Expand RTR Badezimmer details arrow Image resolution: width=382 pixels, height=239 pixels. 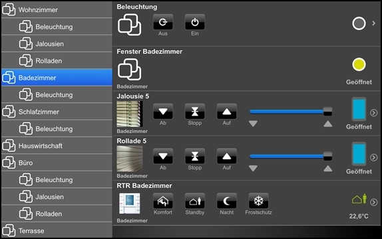point(374,202)
